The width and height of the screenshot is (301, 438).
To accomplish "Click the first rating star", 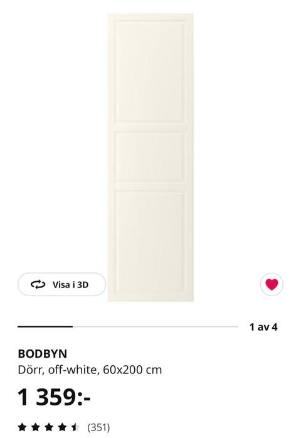I will click(x=22, y=427).
